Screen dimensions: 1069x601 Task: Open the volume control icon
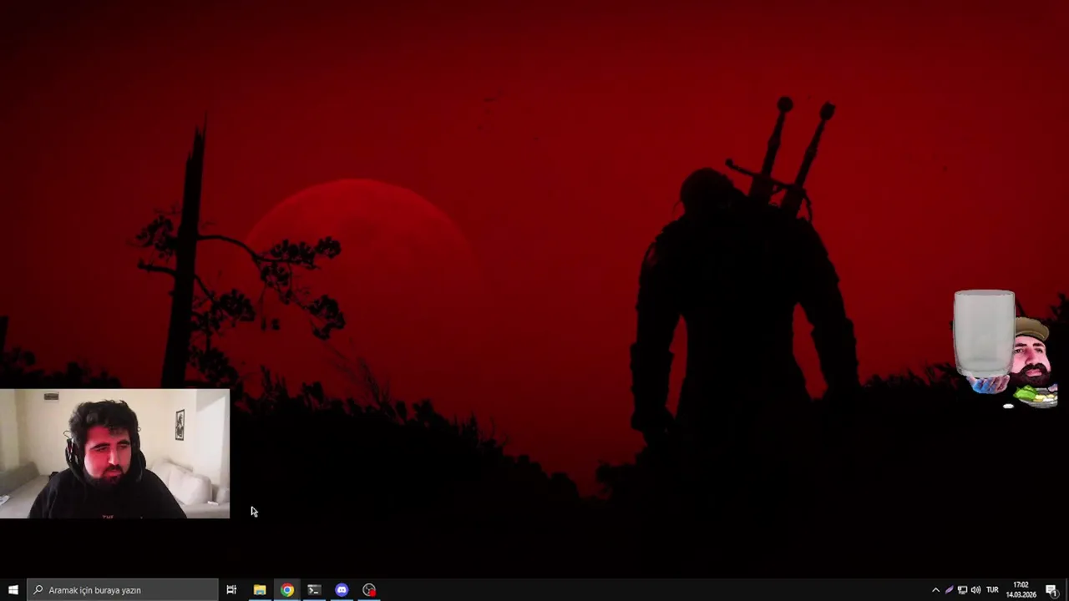(x=975, y=590)
